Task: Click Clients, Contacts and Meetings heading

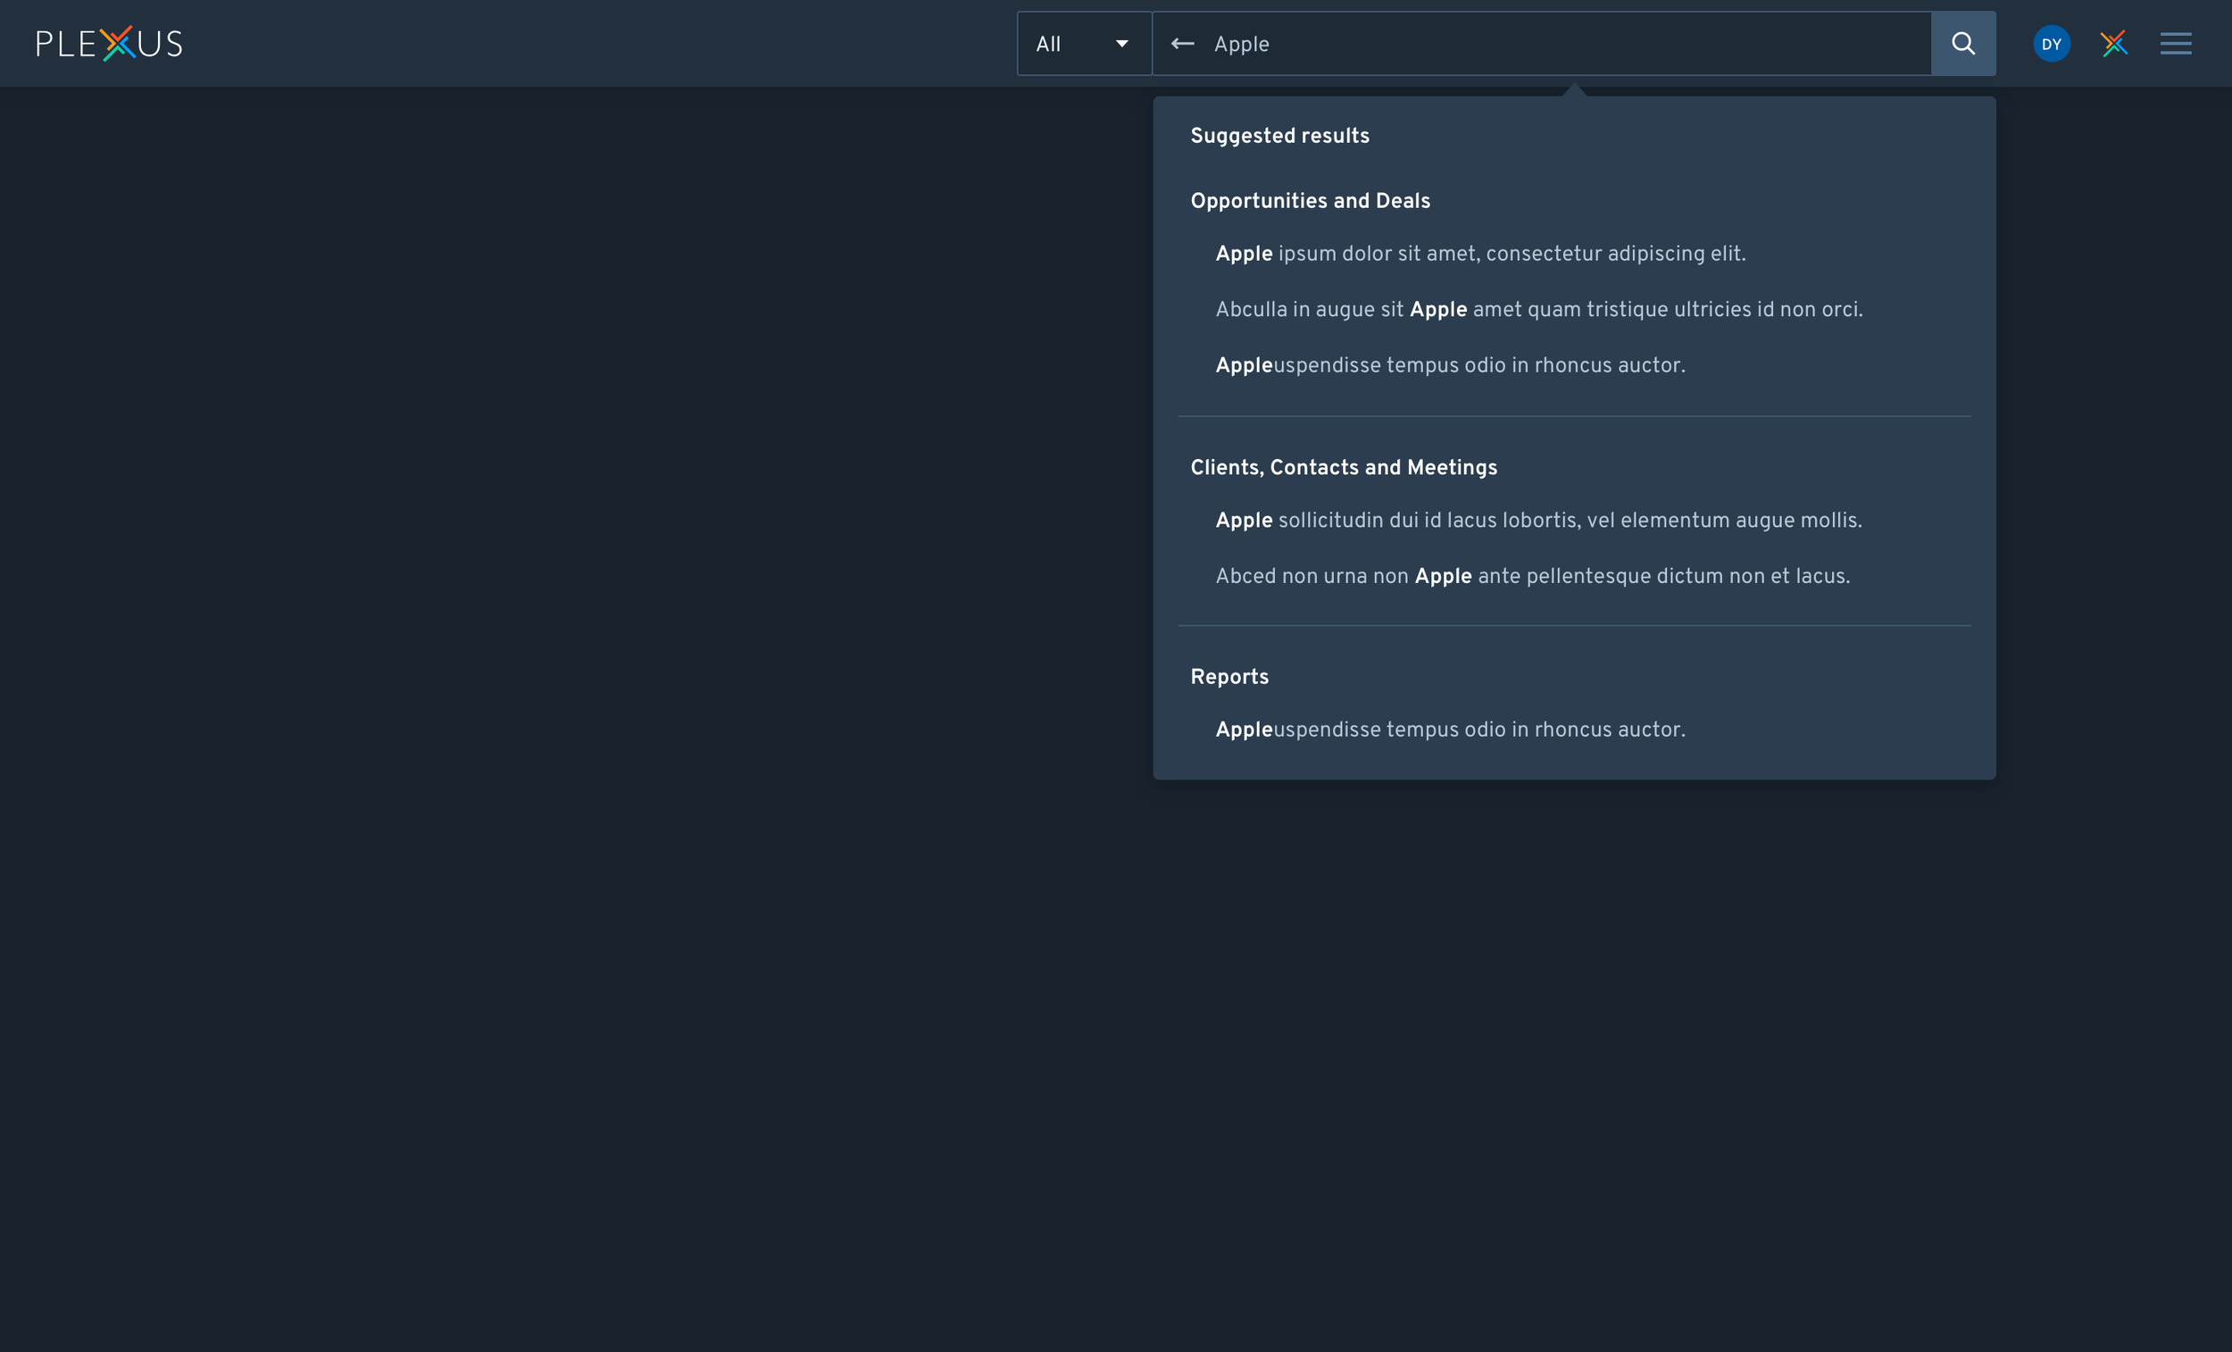Action: point(1344,468)
